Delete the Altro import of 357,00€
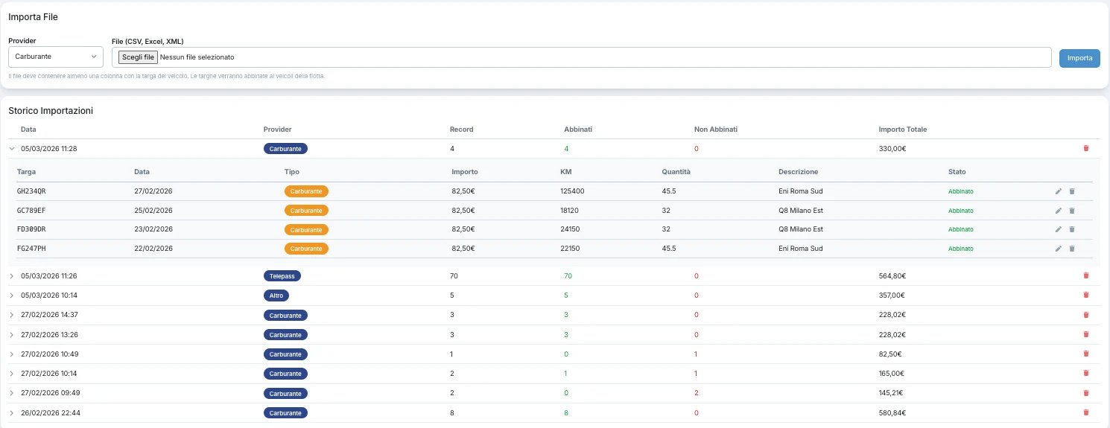 1085,295
